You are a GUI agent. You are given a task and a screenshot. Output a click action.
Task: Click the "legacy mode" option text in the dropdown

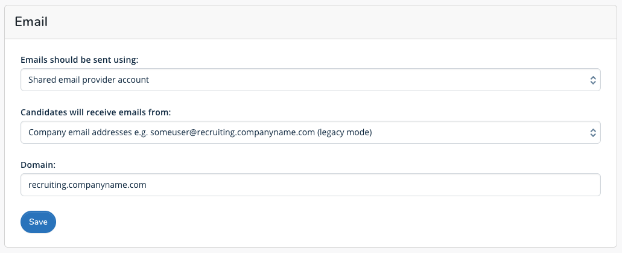[x=344, y=132]
